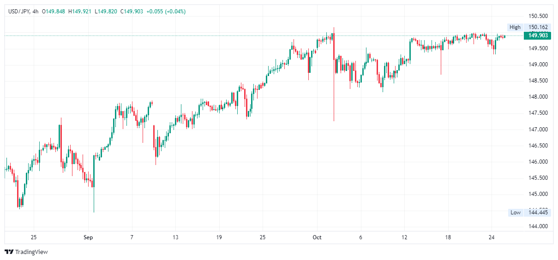Click the High value H149.921
This screenshot has height=260, width=558.
pos(80,12)
